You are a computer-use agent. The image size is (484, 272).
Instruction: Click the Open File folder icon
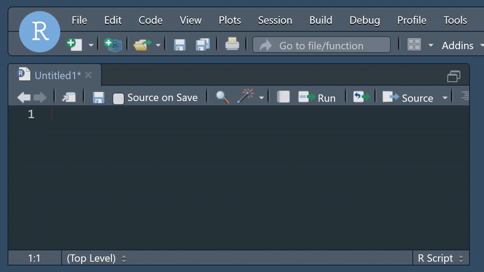click(142, 45)
